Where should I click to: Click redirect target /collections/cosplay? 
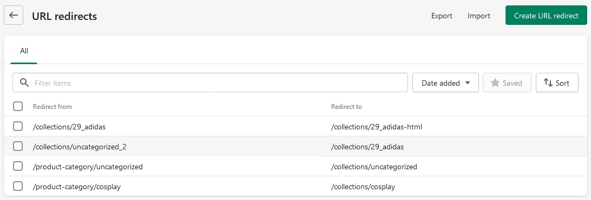point(363,187)
